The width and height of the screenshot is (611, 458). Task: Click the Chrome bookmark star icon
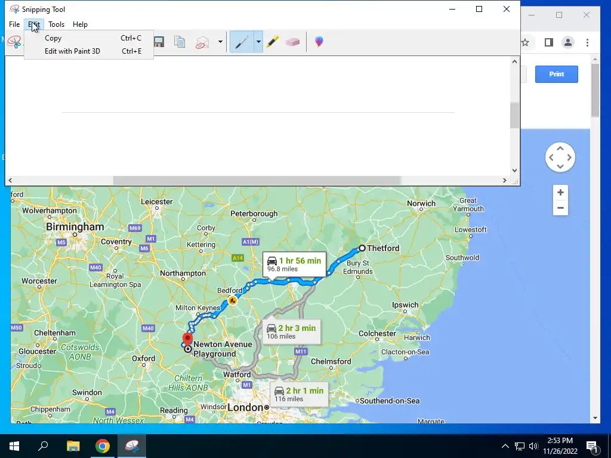coord(526,42)
